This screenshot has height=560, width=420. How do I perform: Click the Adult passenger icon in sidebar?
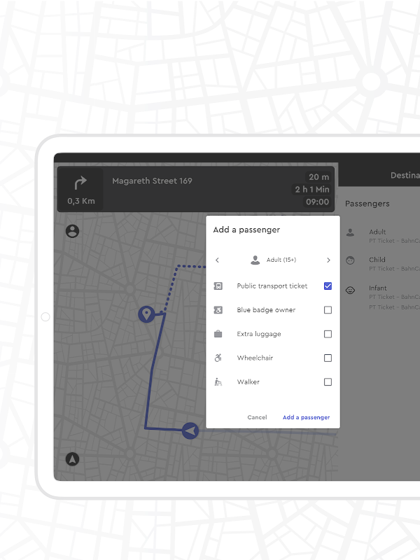(x=351, y=232)
